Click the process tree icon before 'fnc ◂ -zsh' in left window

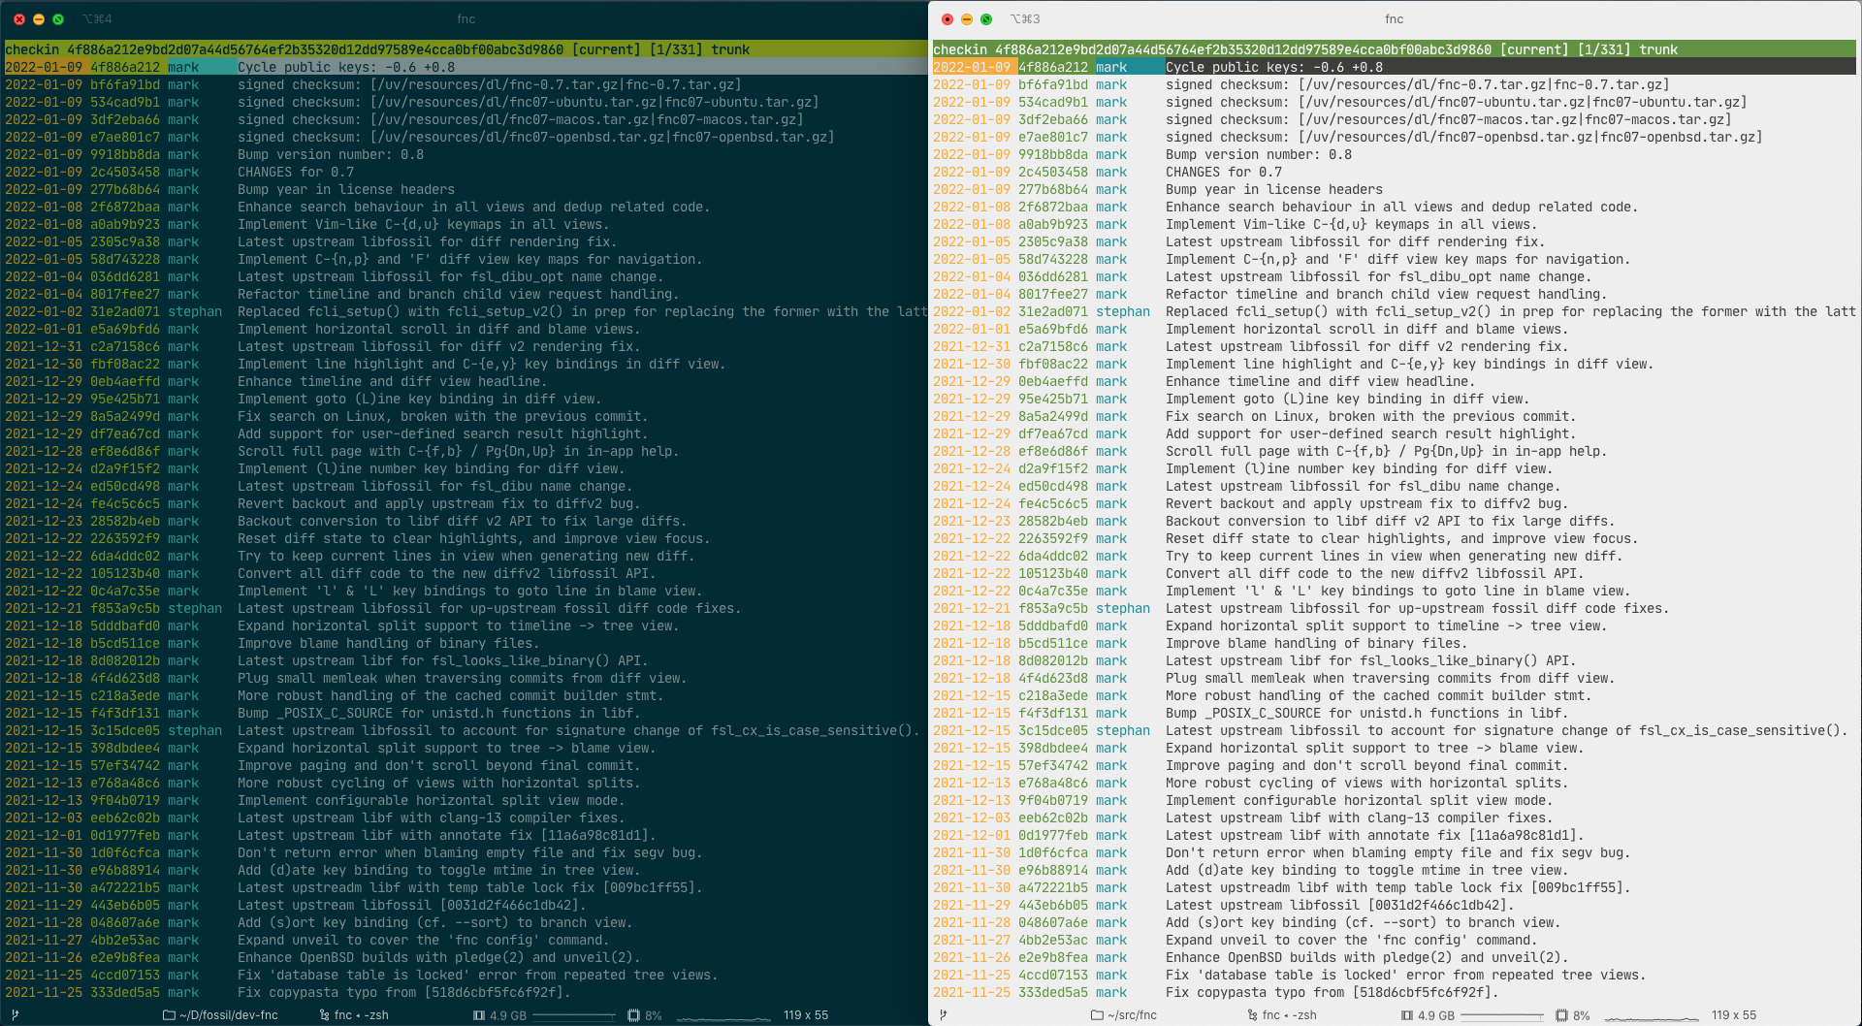pyautogui.click(x=324, y=1015)
